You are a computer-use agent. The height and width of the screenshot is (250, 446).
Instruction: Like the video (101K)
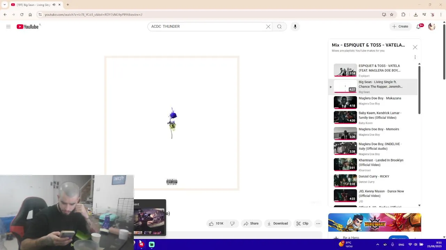coord(216,224)
